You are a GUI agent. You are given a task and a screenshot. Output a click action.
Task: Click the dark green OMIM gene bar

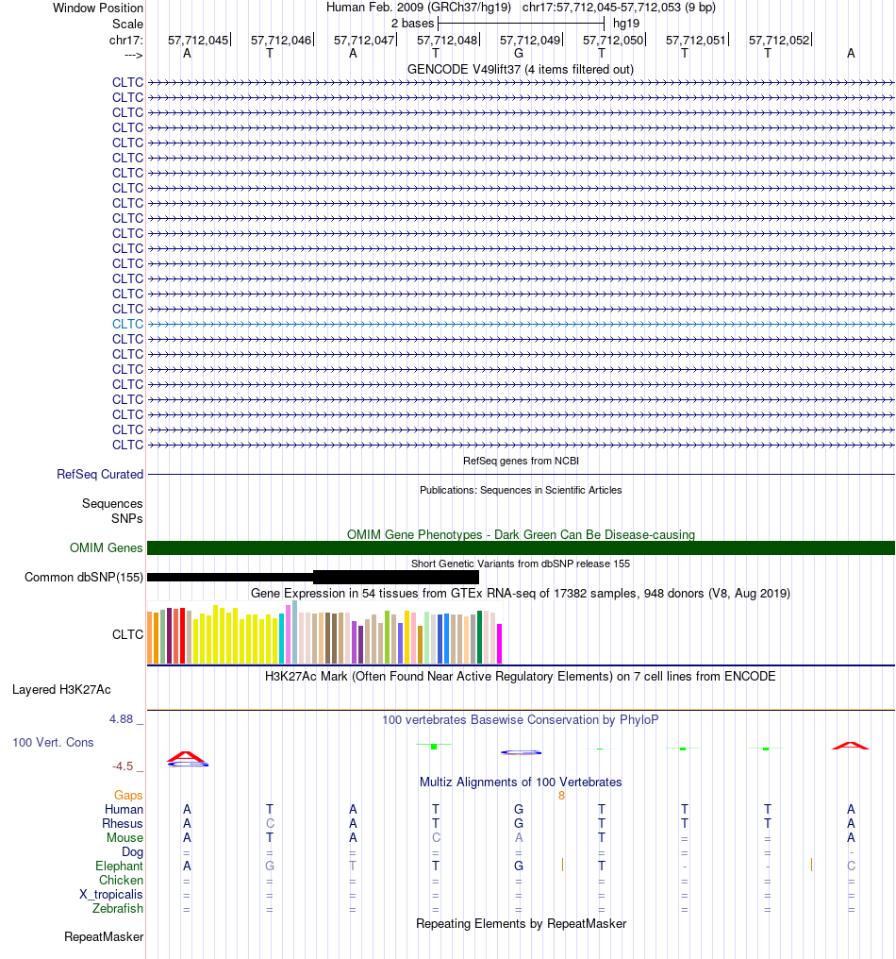[521, 548]
